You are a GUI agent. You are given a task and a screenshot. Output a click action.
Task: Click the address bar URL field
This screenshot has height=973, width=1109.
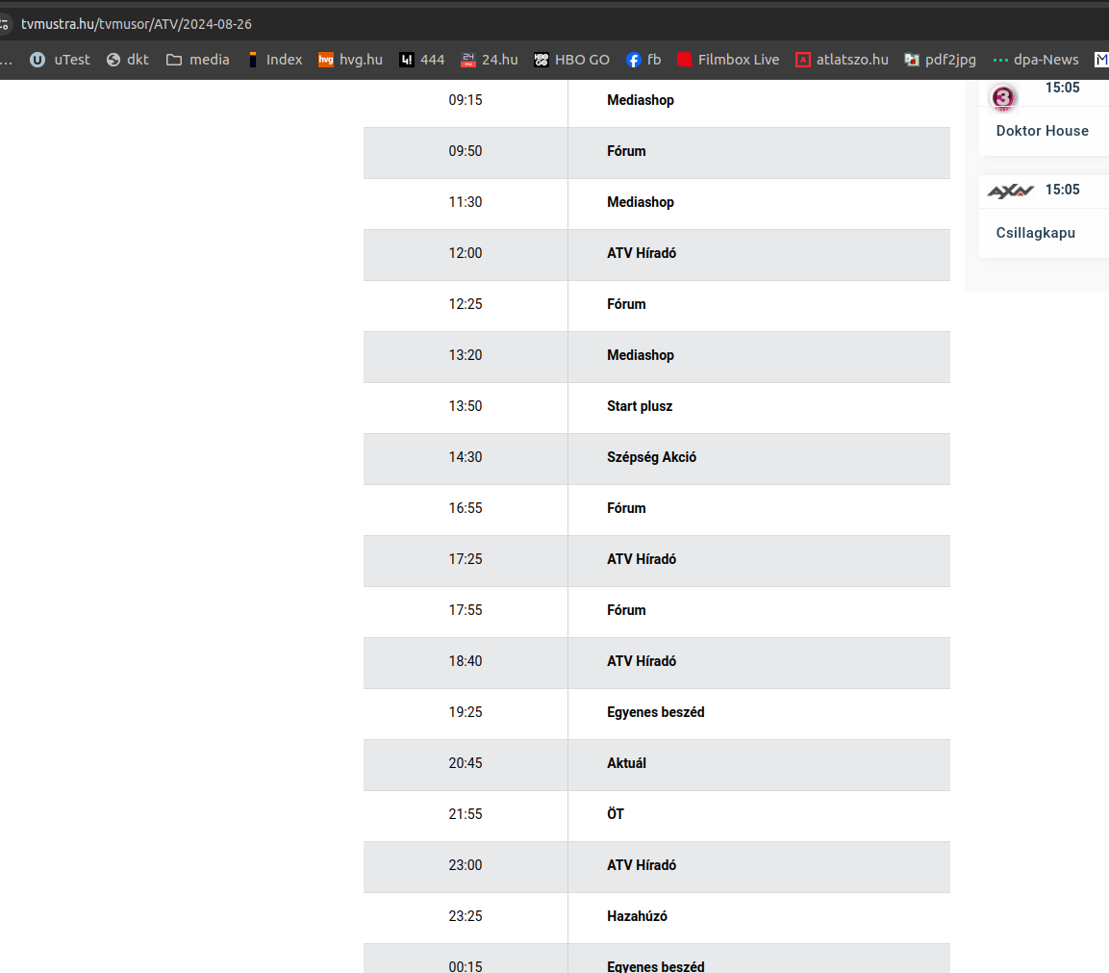pyautogui.click(x=137, y=24)
